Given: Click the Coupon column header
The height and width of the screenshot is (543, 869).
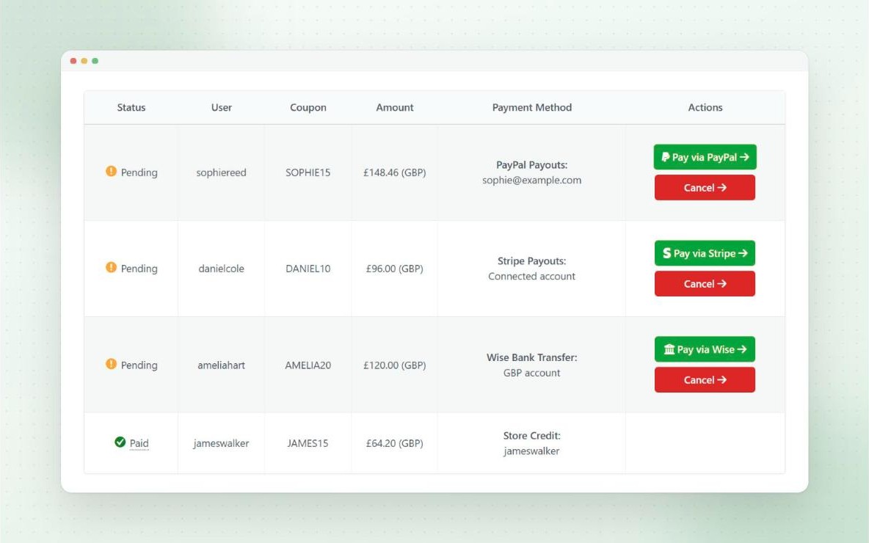Looking at the screenshot, I should coord(308,107).
